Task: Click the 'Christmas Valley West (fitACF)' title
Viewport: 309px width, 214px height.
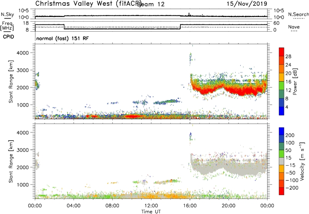Action: click(88, 3)
